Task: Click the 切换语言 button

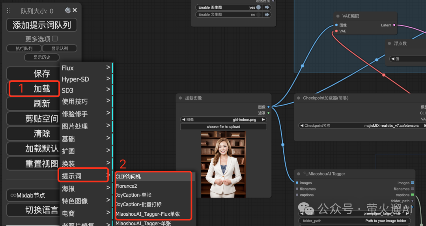Action: (34, 210)
